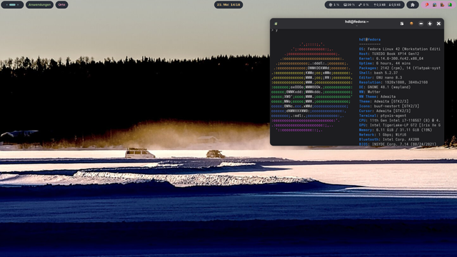Open the Orte menu
457x257 pixels.
click(x=62, y=5)
